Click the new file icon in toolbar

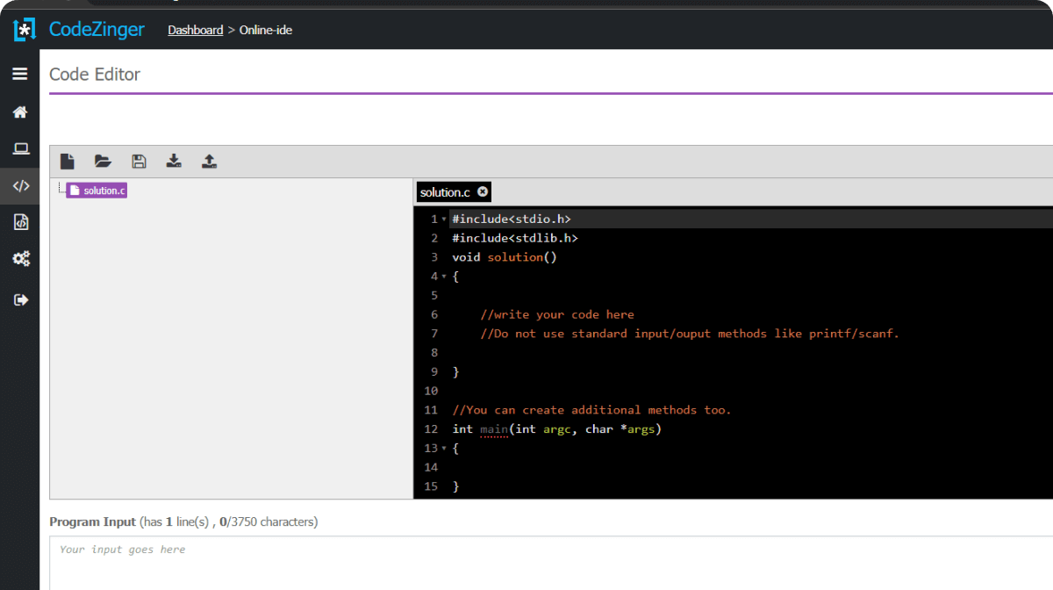[68, 162]
